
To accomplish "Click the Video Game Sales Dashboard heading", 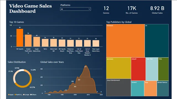I will coord(30,9).
